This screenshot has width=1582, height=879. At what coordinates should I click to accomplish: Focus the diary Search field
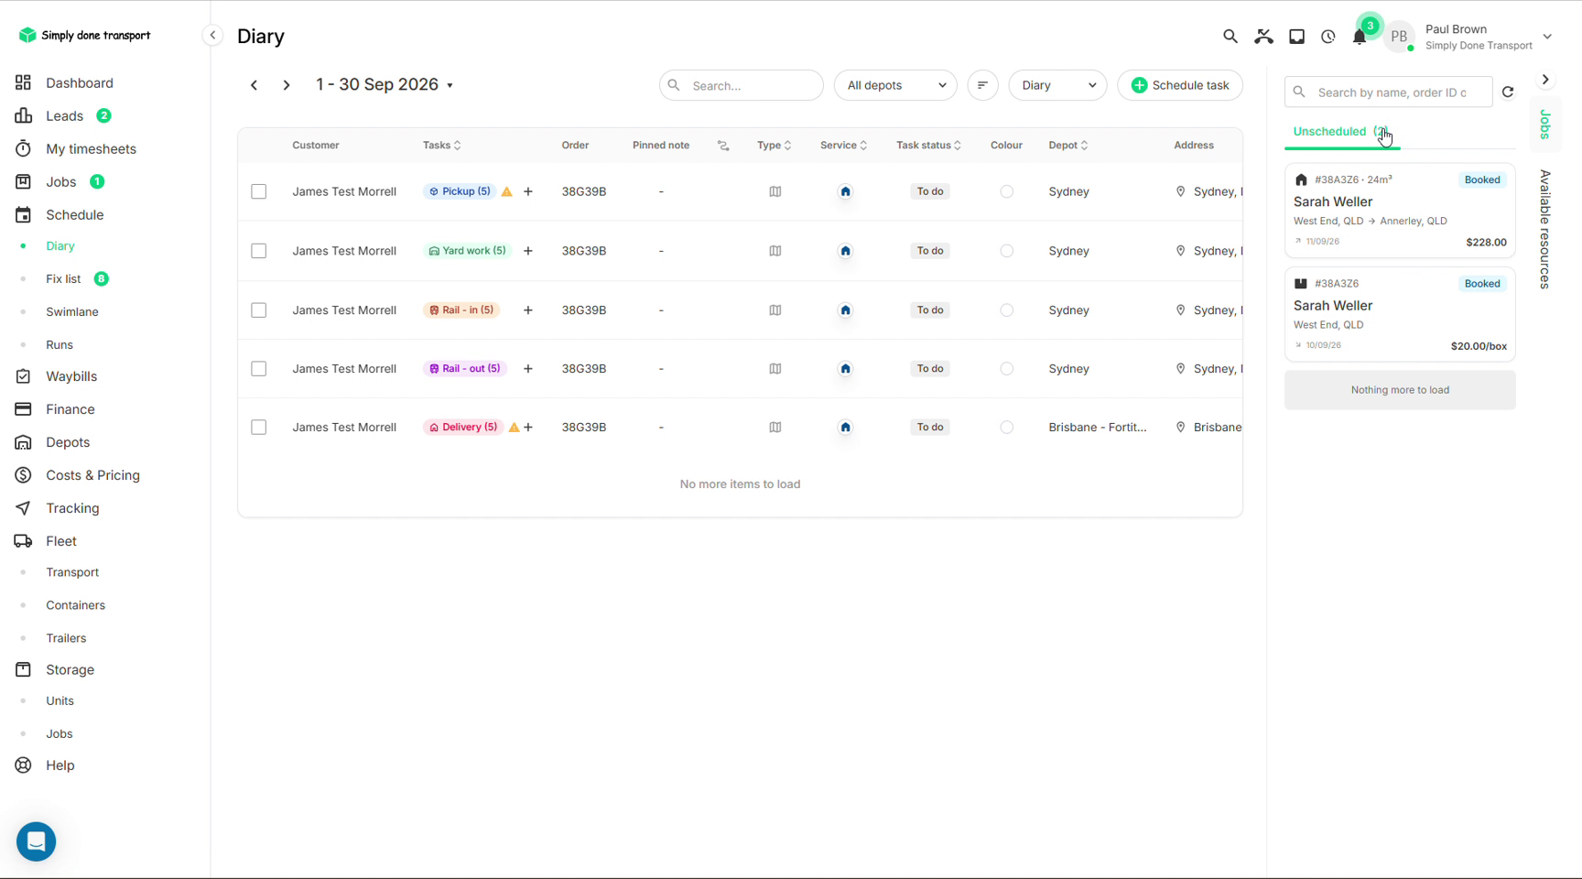[742, 85]
